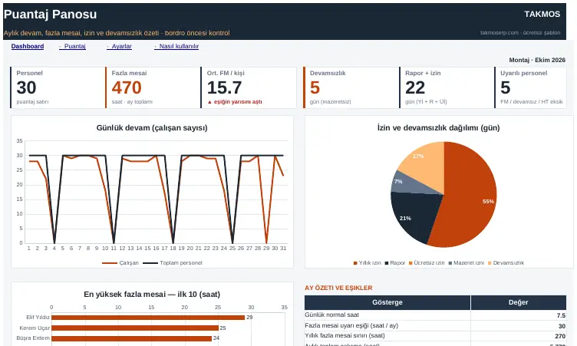Click the Ort. FM / kişi value 15.7

(x=225, y=87)
